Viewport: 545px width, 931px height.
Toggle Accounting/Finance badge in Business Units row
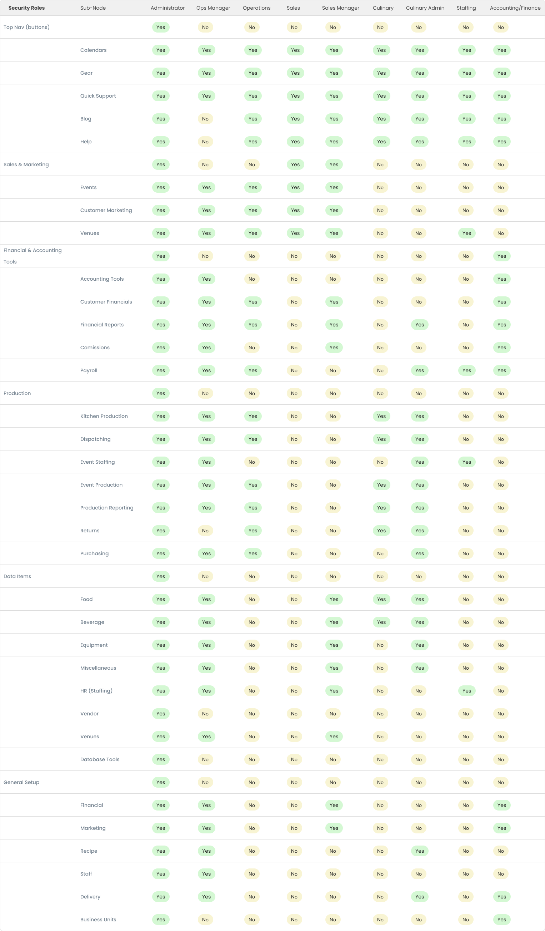pos(502,919)
